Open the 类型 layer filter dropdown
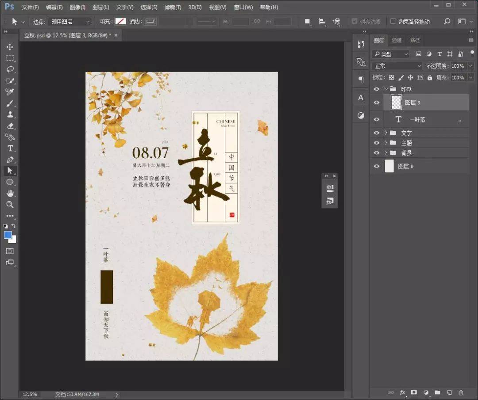The image size is (478, 400). [390, 54]
